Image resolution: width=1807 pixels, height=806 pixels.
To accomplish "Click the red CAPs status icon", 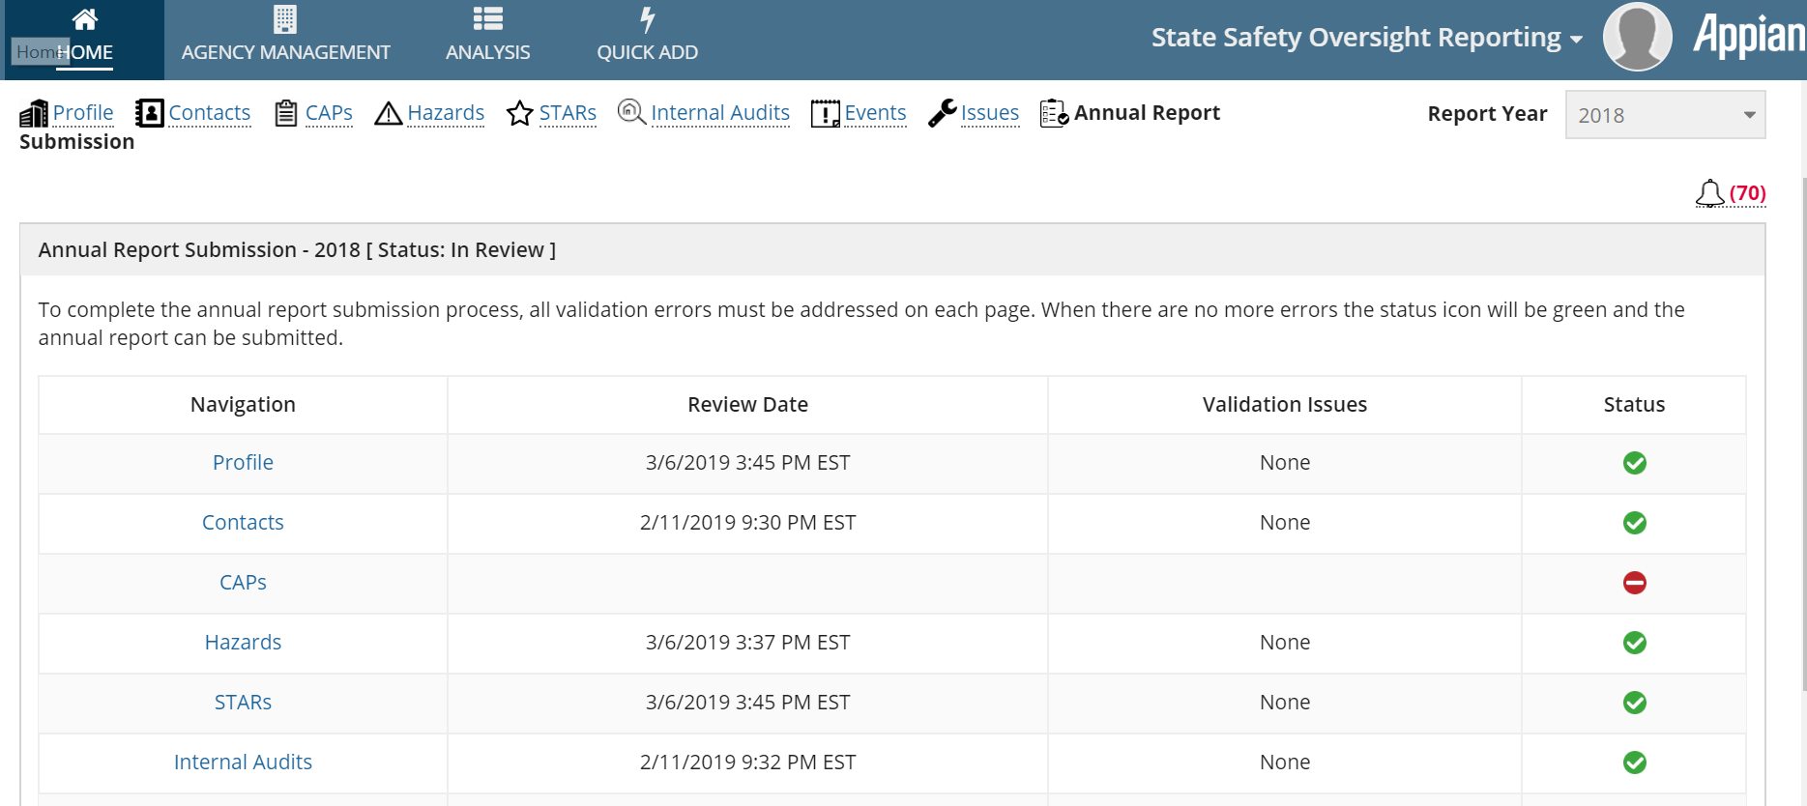I will coord(1634,583).
